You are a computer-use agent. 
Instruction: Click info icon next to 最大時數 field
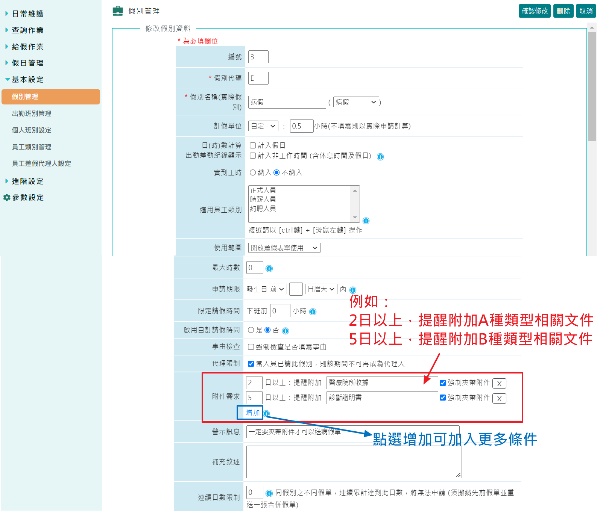(269, 268)
